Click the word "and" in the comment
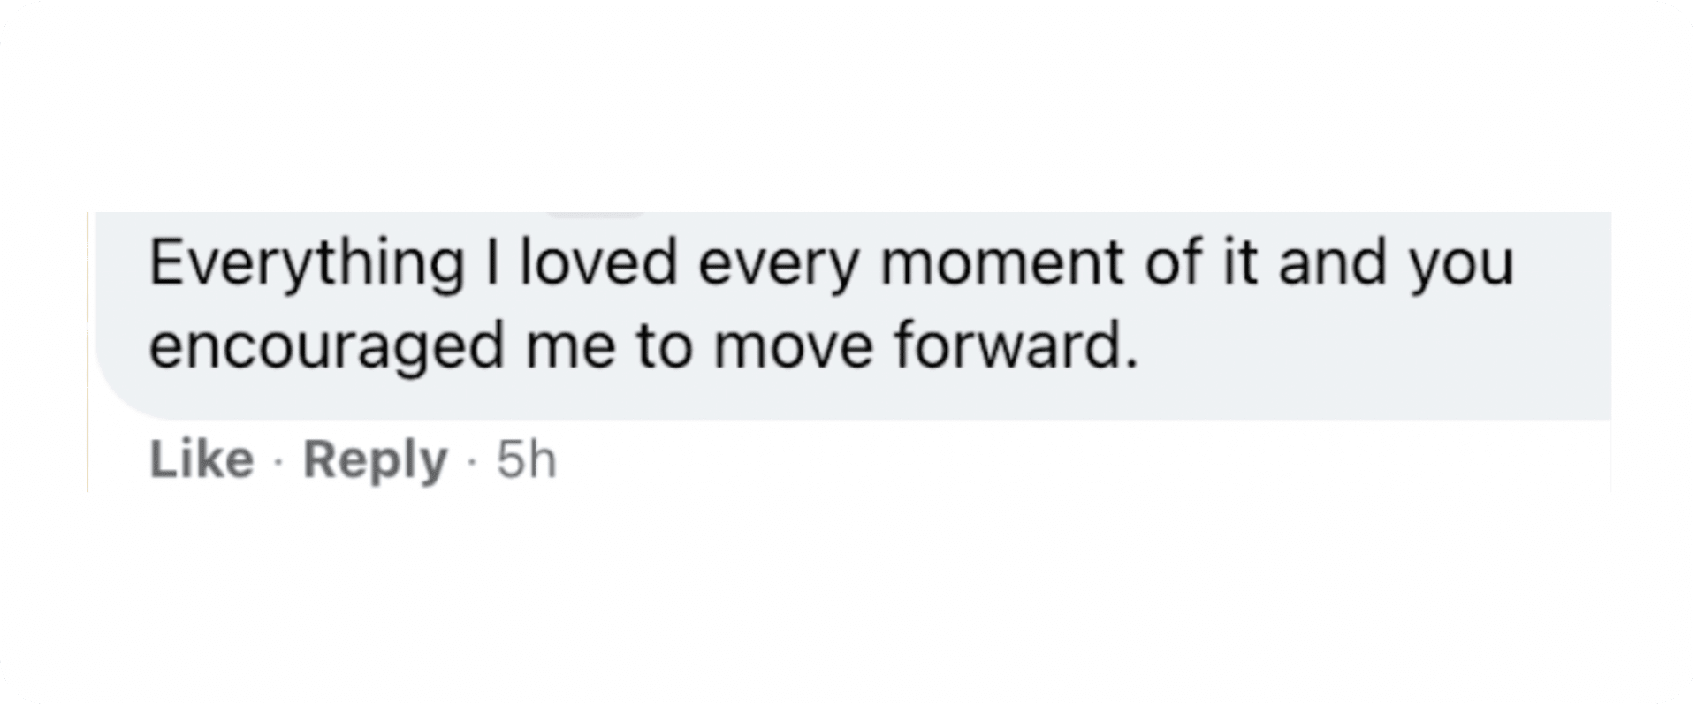The image size is (1697, 705). pos(1332,264)
